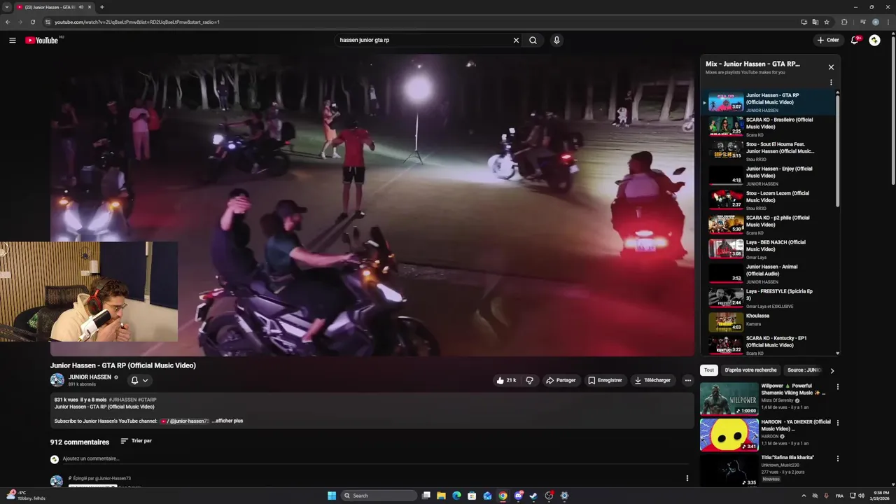Open new Chrome tab with plus

pos(101,7)
